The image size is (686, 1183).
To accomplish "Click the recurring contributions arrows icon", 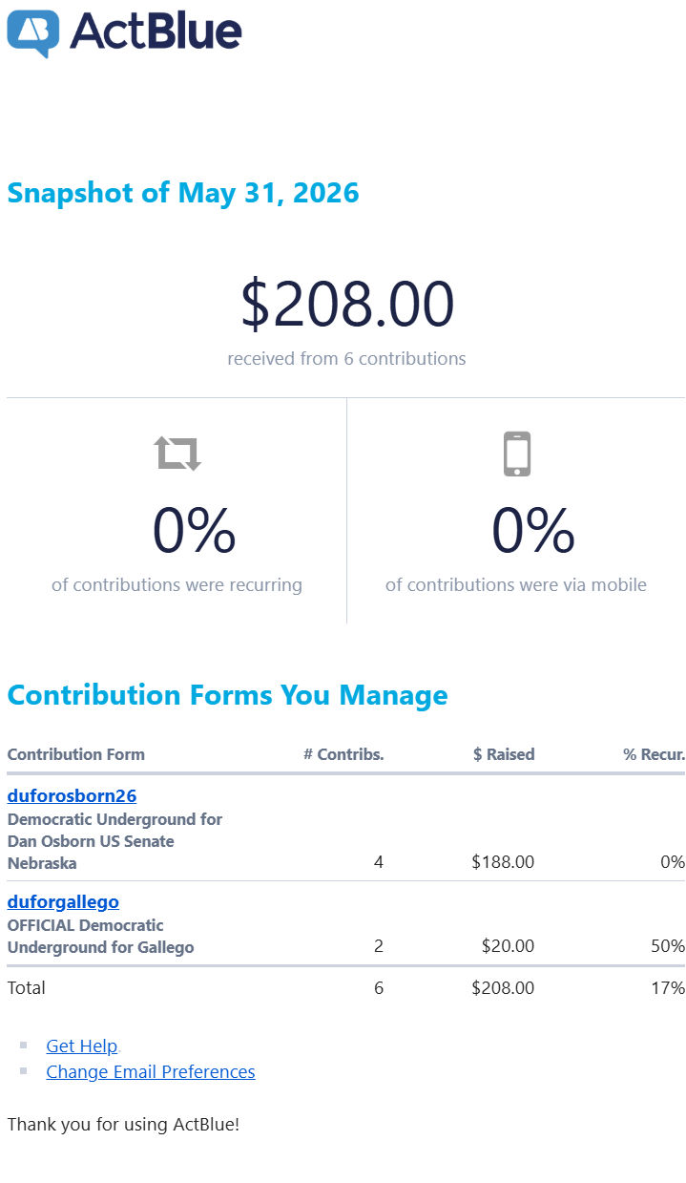I will [x=178, y=454].
